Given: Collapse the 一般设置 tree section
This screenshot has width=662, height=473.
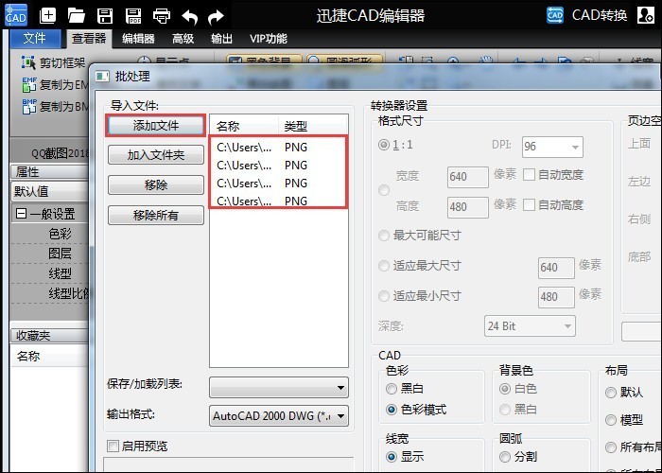Looking at the screenshot, I should click(21, 213).
